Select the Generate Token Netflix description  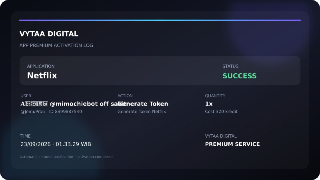click(x=142, y=112)
